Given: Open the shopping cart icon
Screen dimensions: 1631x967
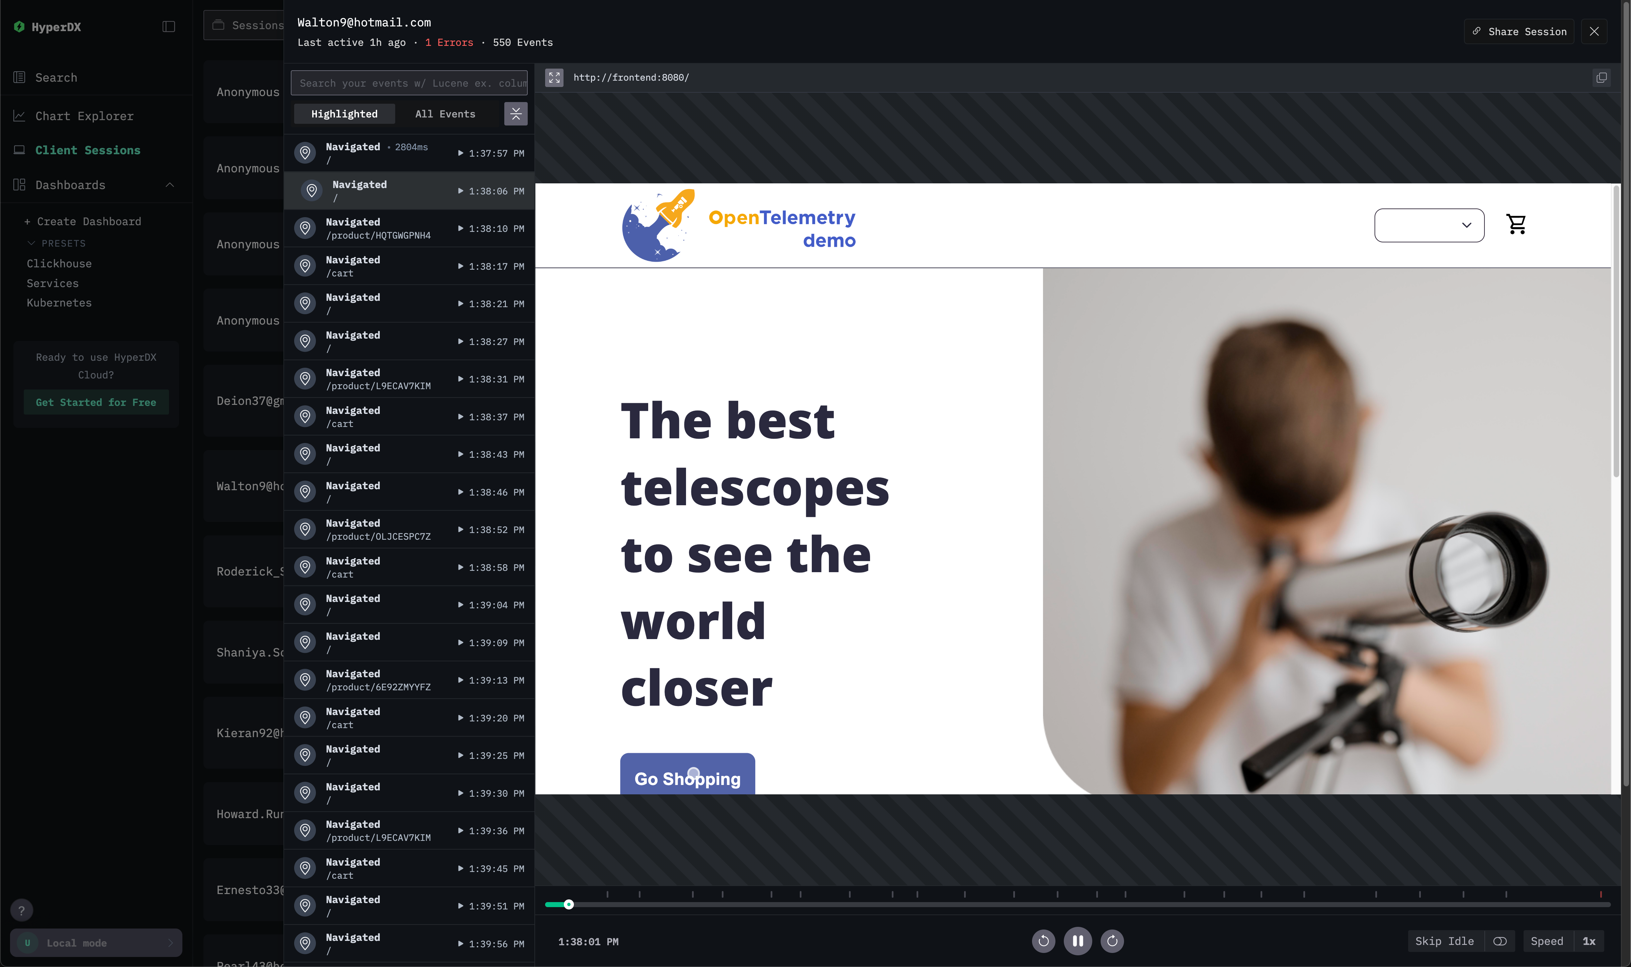Looking at the screenshot, I should pos(1516,224).
